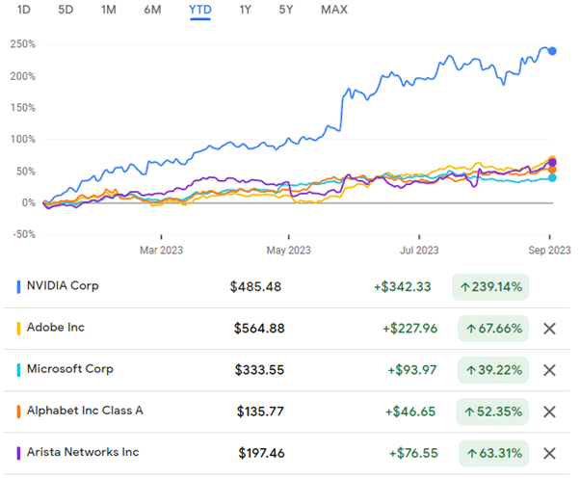Click the 52.35% gain badge
This screenshot has width=580, height=478.
click(x=492, y=412)
